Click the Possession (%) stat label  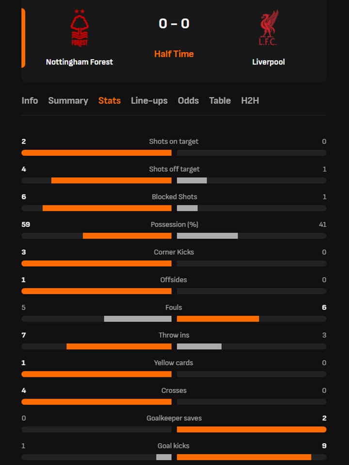174,224
